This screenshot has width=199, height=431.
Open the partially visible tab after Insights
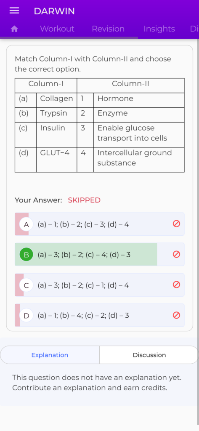pyautogui.click(x=194, y=29)
